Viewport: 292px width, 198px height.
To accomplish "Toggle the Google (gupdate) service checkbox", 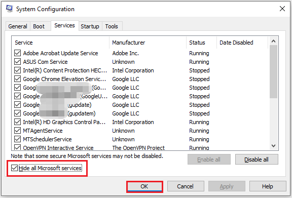I will (18, 105).
